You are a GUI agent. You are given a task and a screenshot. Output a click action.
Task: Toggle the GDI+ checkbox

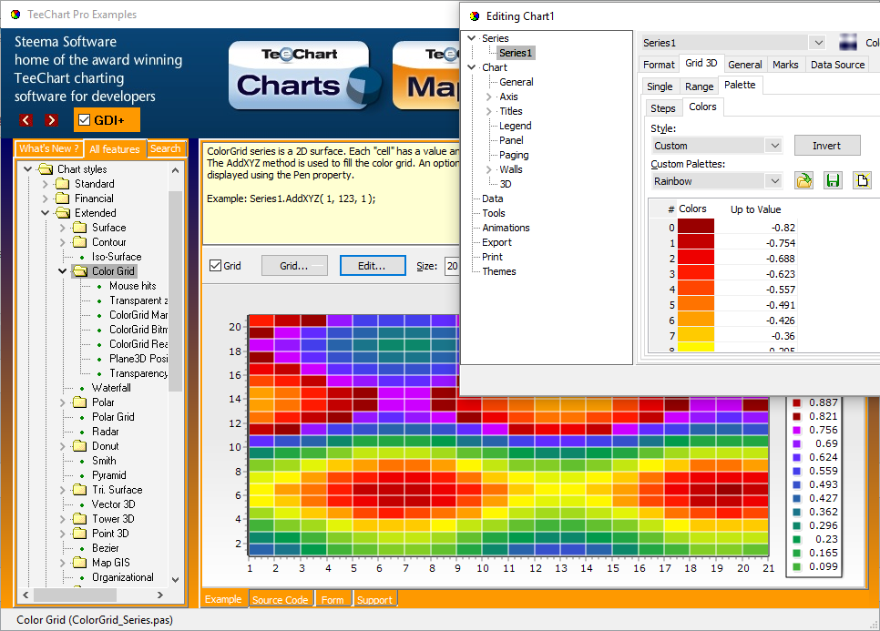pyautogui.click(x=84, y=120)
